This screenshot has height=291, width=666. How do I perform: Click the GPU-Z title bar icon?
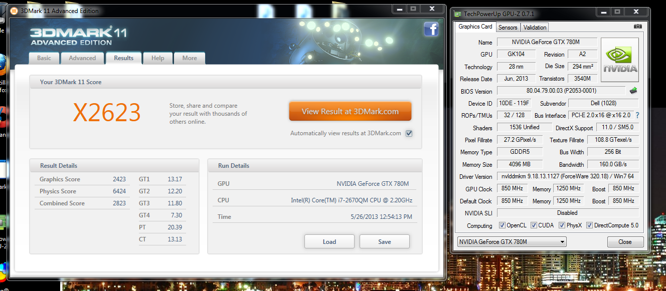[456, 15]
